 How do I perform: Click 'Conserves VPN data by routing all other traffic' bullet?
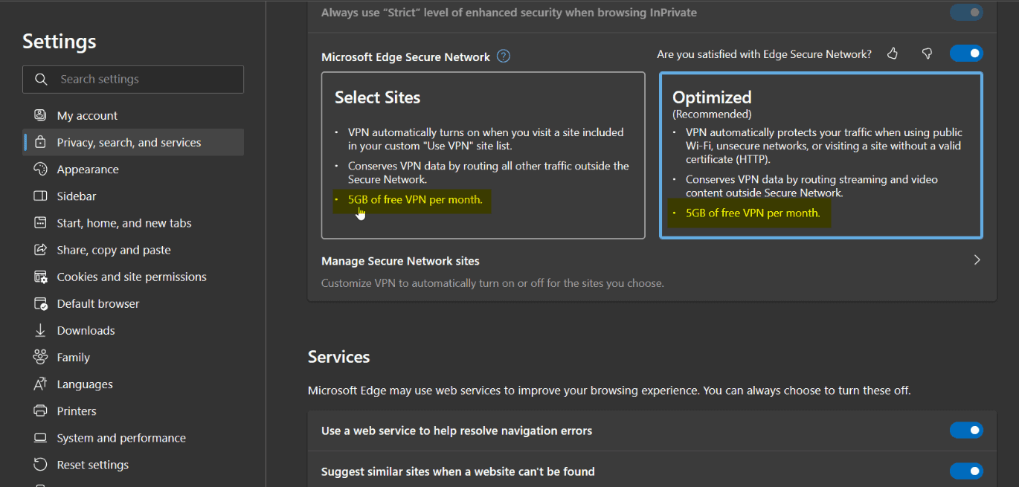489,172
